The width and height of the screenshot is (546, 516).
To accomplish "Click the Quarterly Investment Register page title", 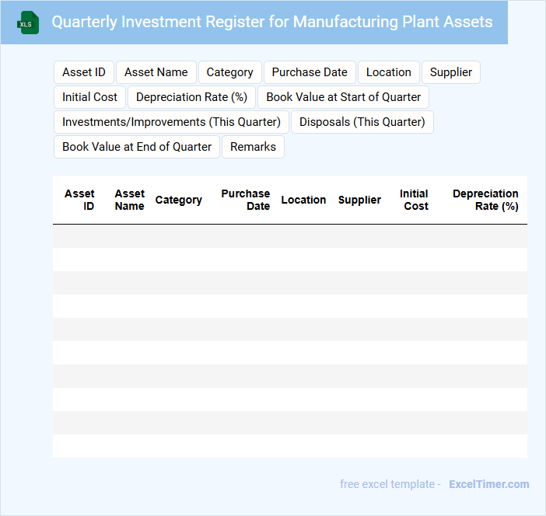I will click(272, 22).
